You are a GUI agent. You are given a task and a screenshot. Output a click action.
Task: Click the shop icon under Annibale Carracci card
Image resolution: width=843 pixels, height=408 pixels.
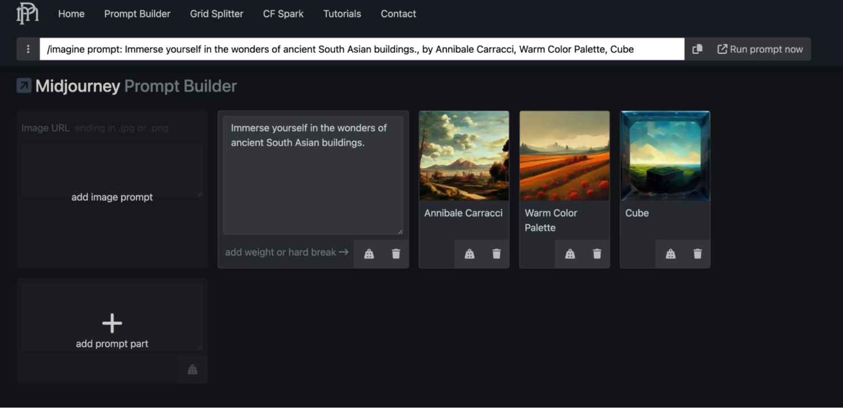[x=469, y=254]
